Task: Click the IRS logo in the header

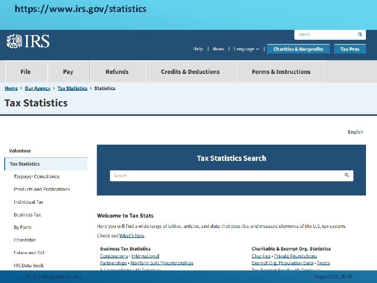Action: (x=28, y=41)
